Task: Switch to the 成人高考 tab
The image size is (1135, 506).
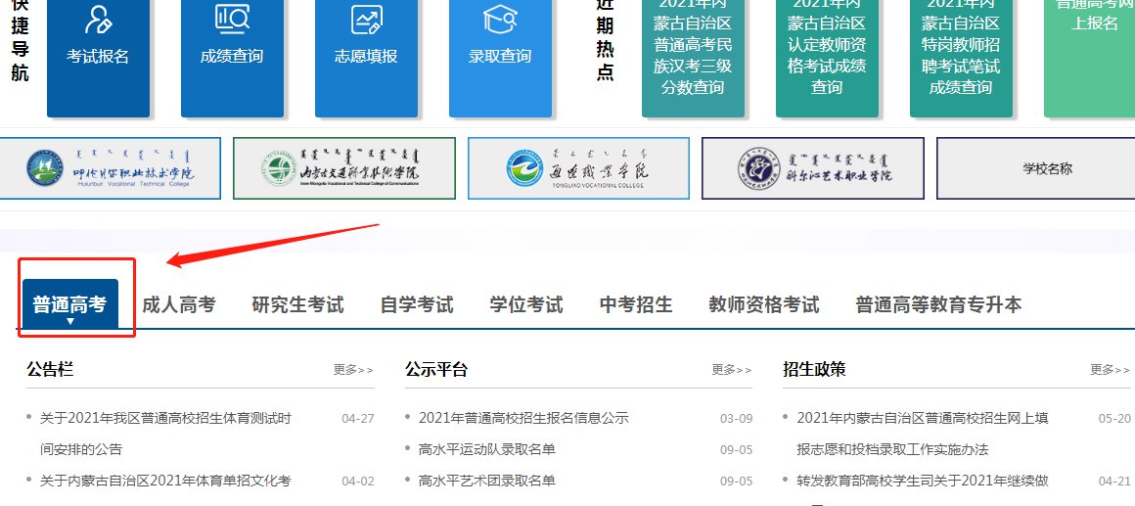Action: click(179, 304)
